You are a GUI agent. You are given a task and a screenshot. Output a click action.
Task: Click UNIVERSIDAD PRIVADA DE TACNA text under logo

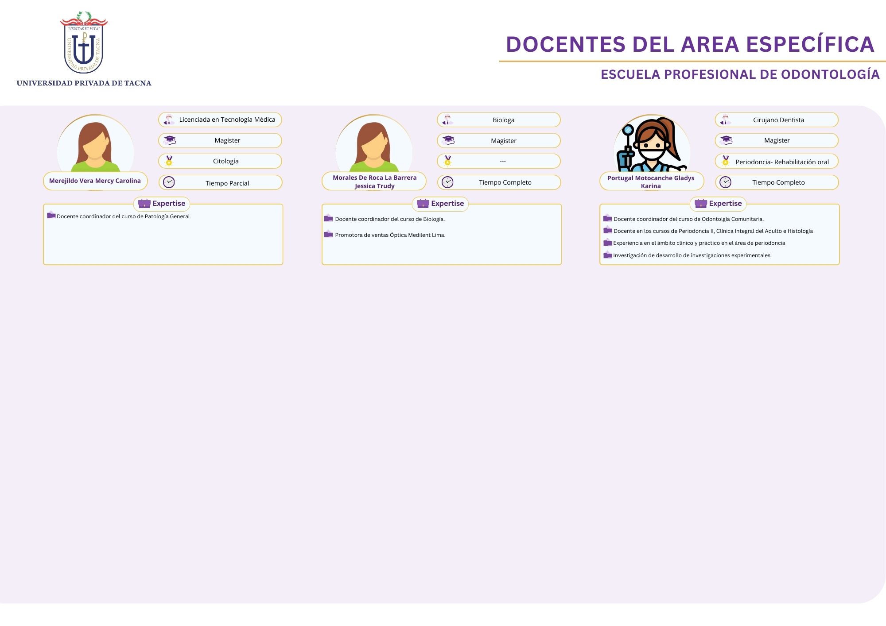coord(84,83)
